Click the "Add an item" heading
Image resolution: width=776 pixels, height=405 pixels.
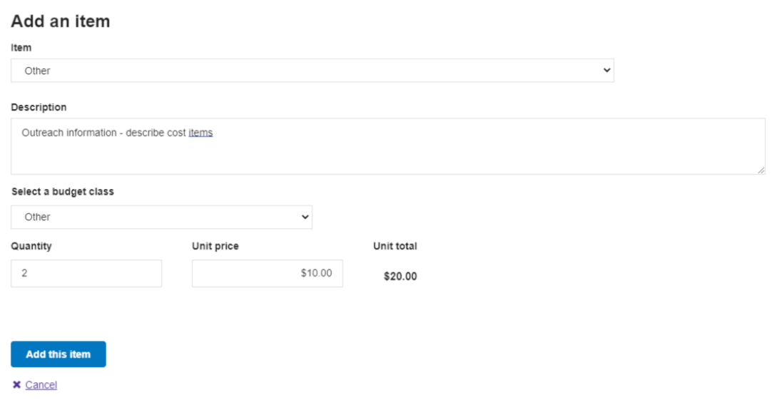(61, 21)
